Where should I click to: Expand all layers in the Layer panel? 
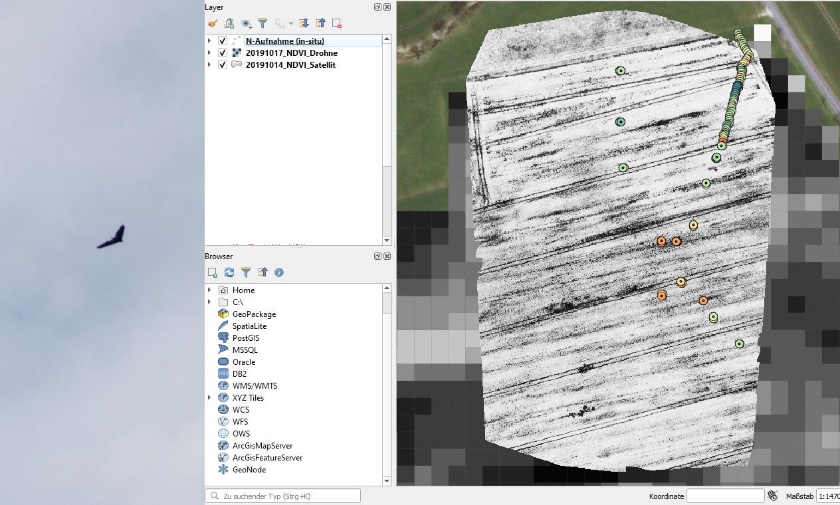pos(304,23)
